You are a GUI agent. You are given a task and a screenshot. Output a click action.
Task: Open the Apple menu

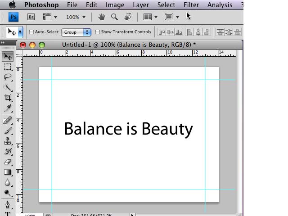coord(12,5)
